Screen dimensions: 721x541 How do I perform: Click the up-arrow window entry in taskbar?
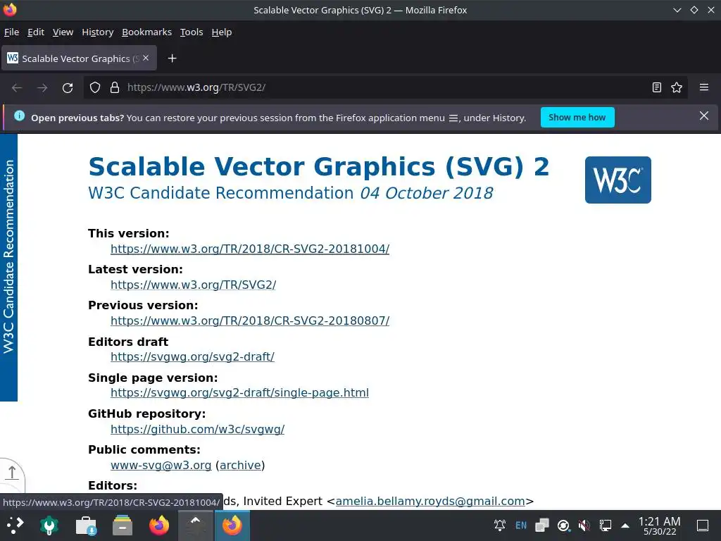[x=196, y=526]
